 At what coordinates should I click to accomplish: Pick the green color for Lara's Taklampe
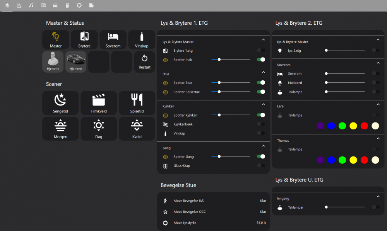click(x=342, y=126)
